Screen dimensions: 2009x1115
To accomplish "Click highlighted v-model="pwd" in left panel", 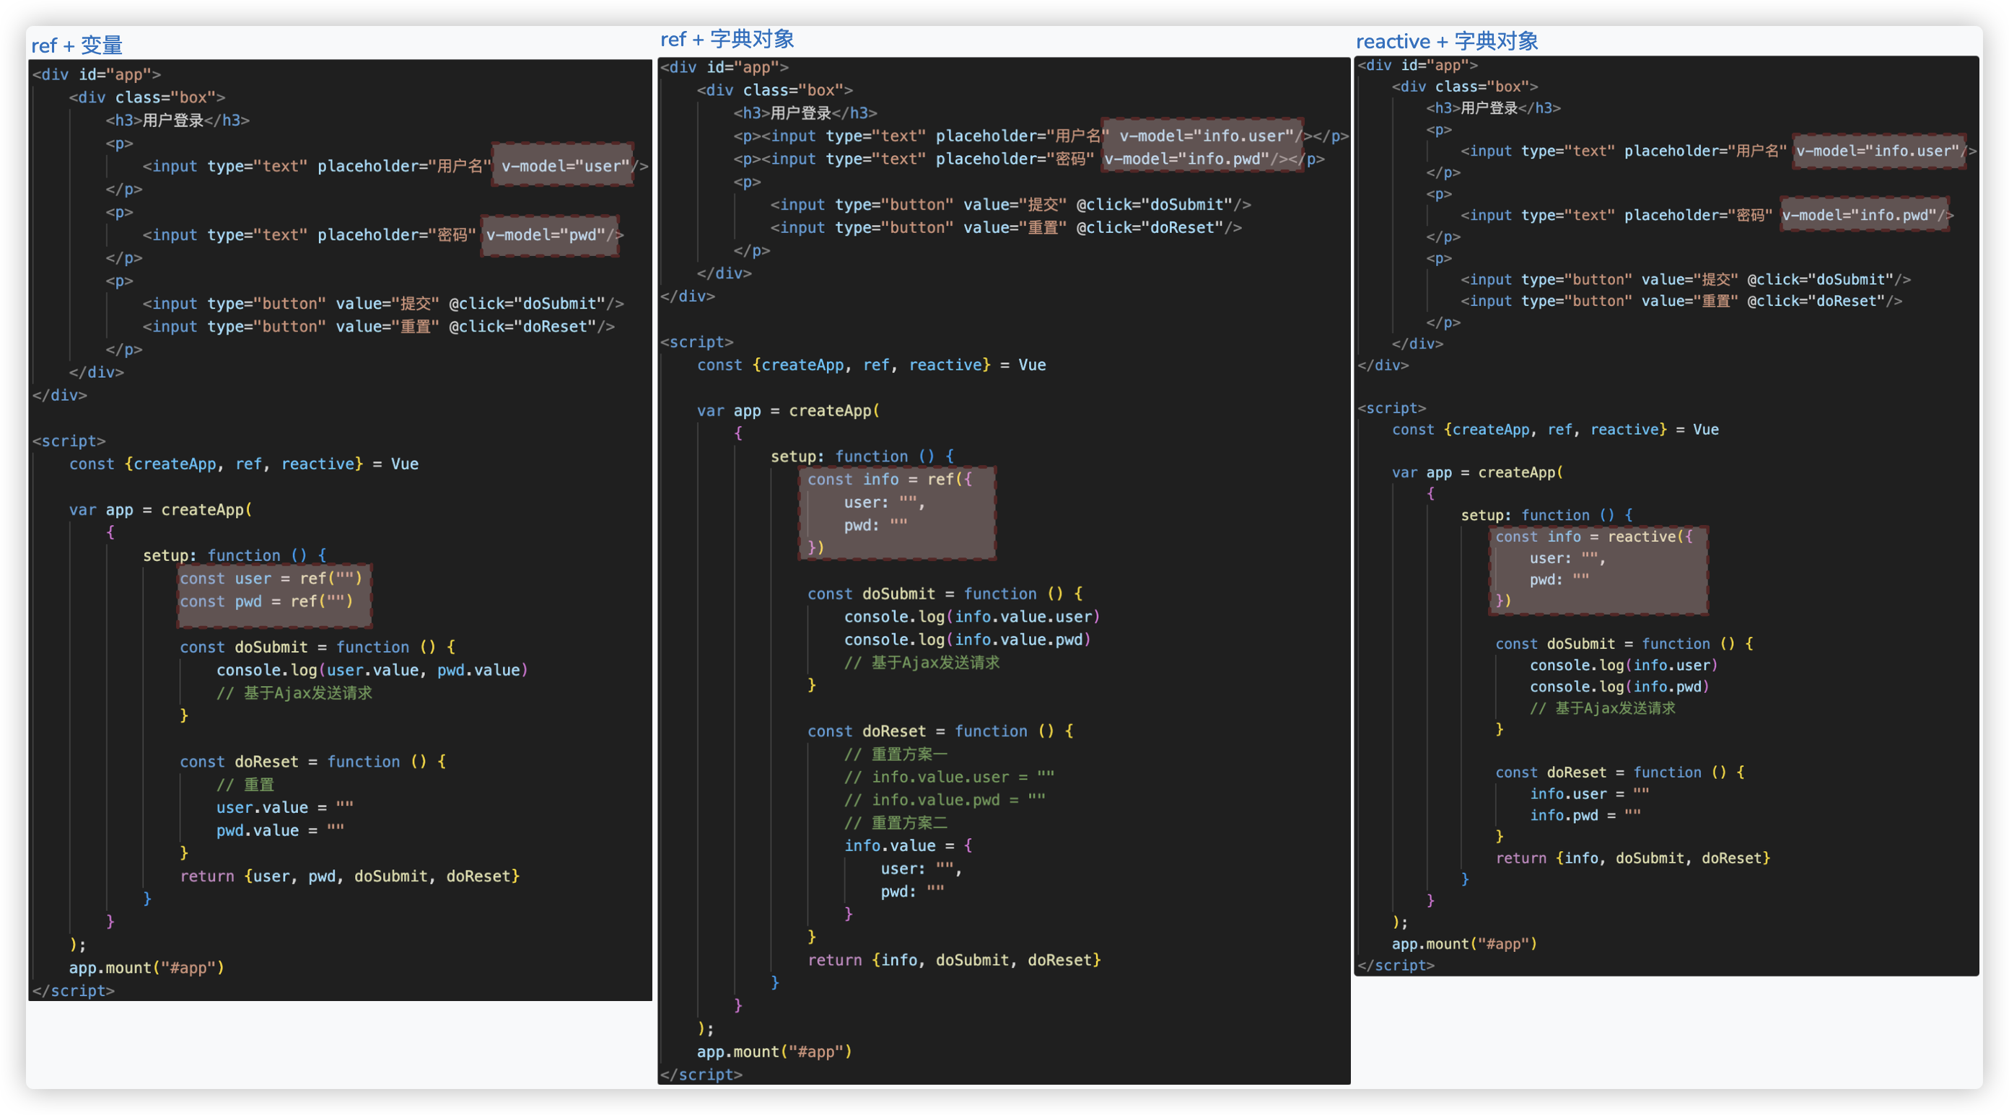I will [x=550, y=234].
